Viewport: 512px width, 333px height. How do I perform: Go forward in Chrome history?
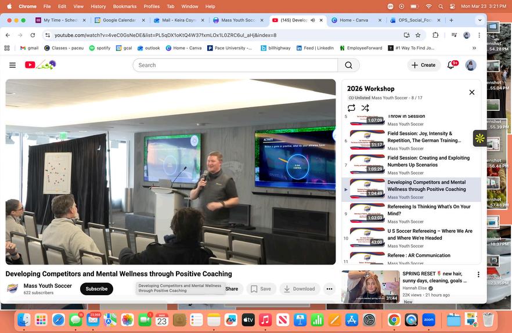click(20, 35)
